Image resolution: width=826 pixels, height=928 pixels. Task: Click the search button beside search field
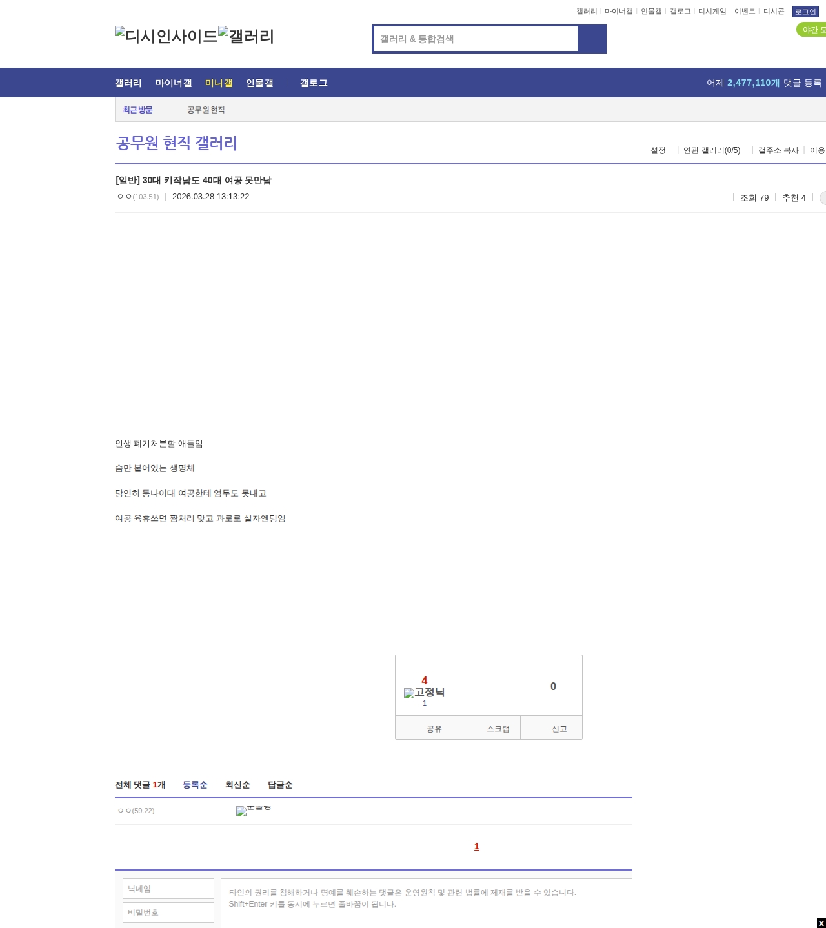592,39
